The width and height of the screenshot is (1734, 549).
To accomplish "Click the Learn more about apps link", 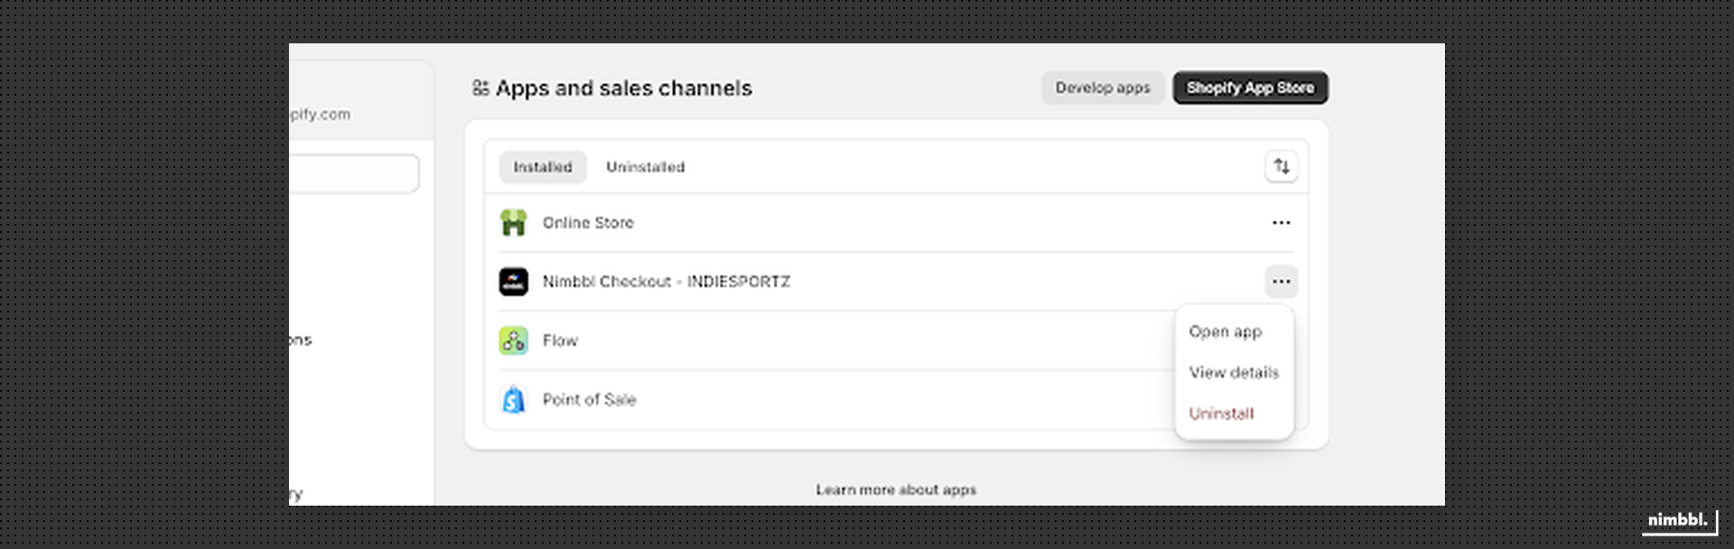I will pos(895,489).
